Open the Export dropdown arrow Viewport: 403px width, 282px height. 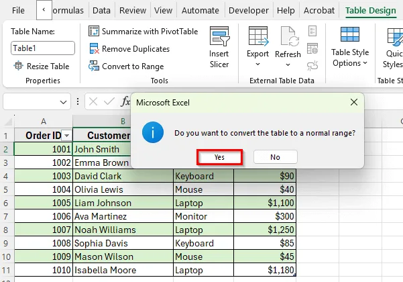click(257, 64)
